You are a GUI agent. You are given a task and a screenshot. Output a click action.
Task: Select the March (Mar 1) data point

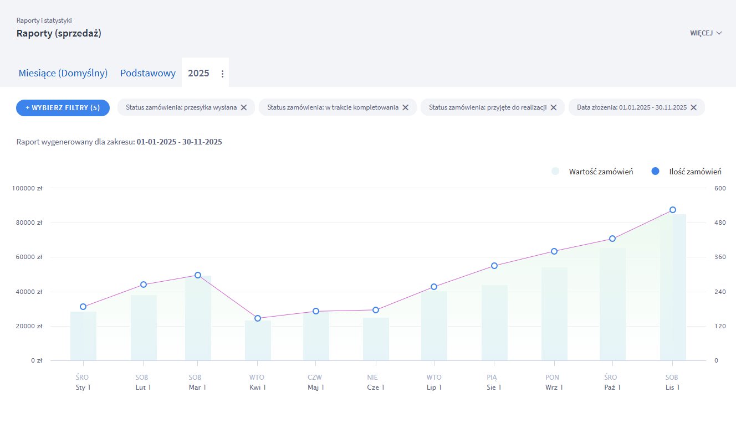[198, 275]
